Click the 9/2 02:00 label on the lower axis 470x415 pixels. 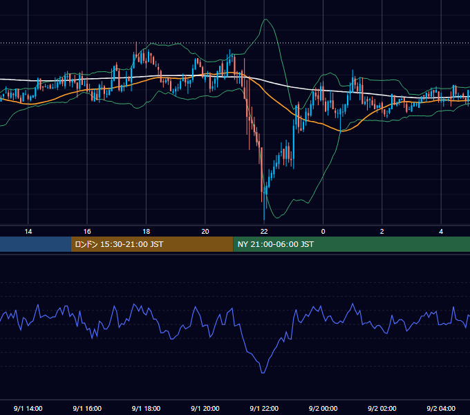(382, 408)
